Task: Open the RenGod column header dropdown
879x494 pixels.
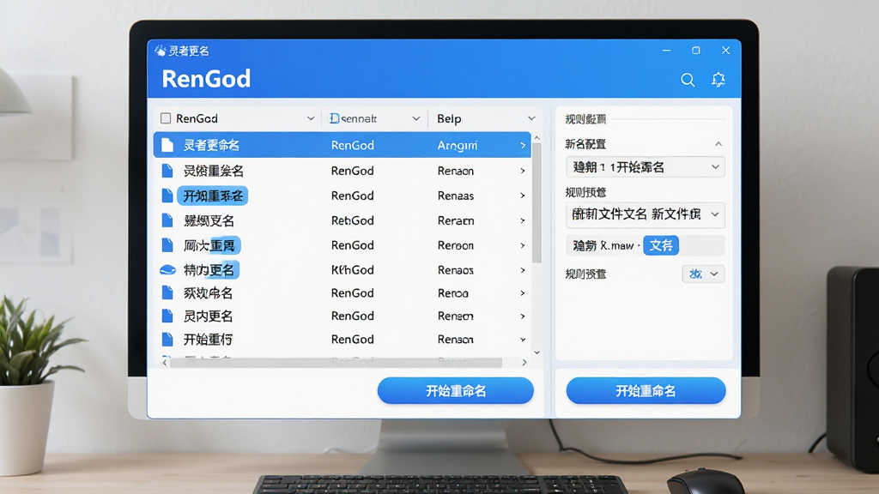Action: pyautogui.click(x=311, y=118)
